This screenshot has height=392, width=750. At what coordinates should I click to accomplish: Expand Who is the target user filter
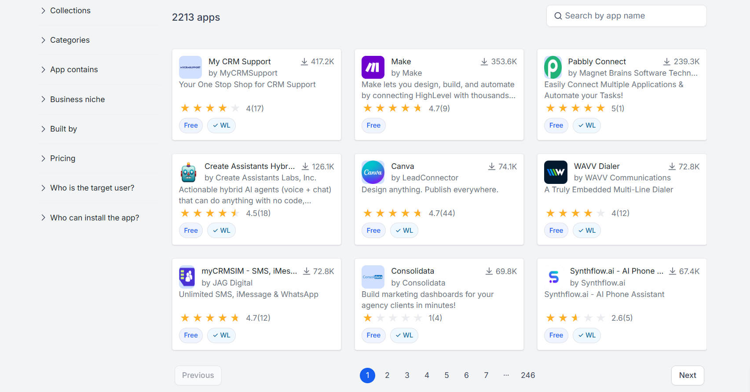(x=88, y=188)
